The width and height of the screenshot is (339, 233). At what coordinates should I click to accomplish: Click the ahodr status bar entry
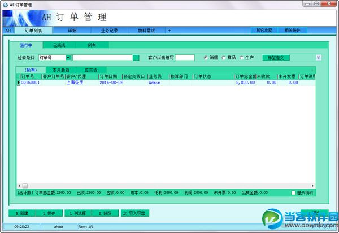pyautogui.click(x=59, y=227)
